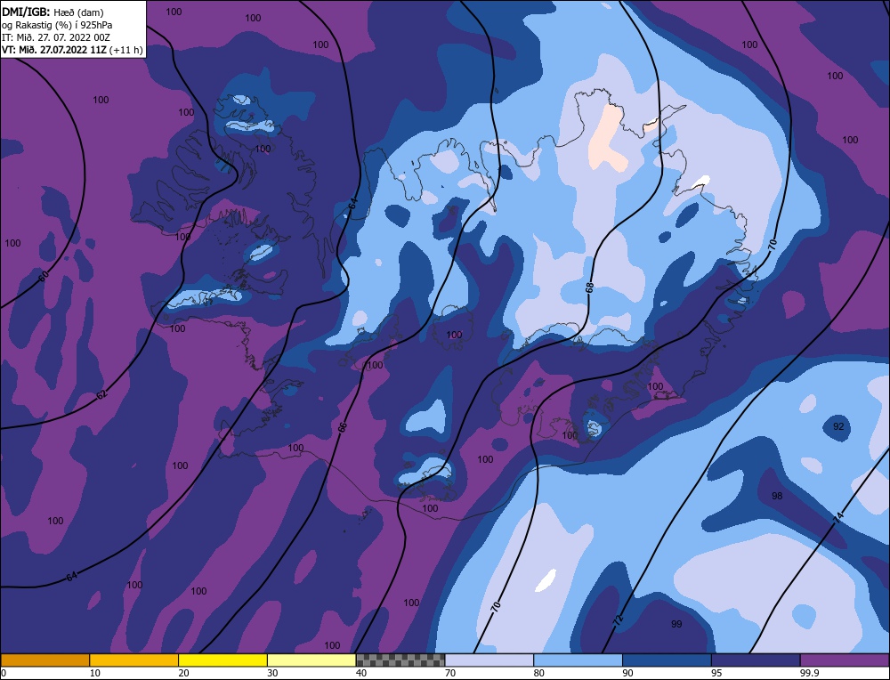Click the '68' contour line label

click(x=590, y=287)
